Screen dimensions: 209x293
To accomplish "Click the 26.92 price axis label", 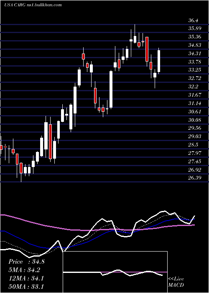I will 194,170.
